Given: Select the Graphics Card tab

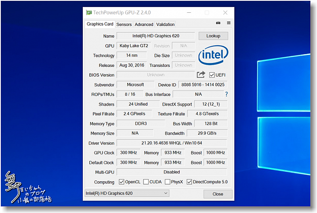Looking at the screenshot, I should point(100,24).
